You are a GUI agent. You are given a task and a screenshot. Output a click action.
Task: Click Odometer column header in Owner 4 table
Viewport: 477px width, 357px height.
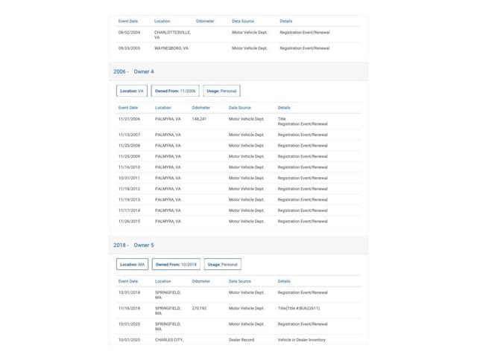click(x=201, y=108)
